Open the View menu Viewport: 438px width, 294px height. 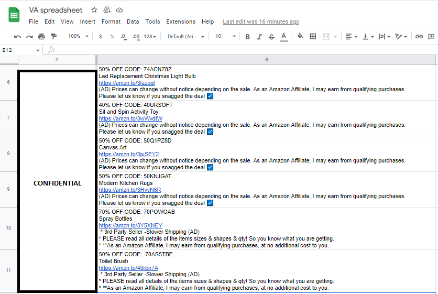point(67,21)
